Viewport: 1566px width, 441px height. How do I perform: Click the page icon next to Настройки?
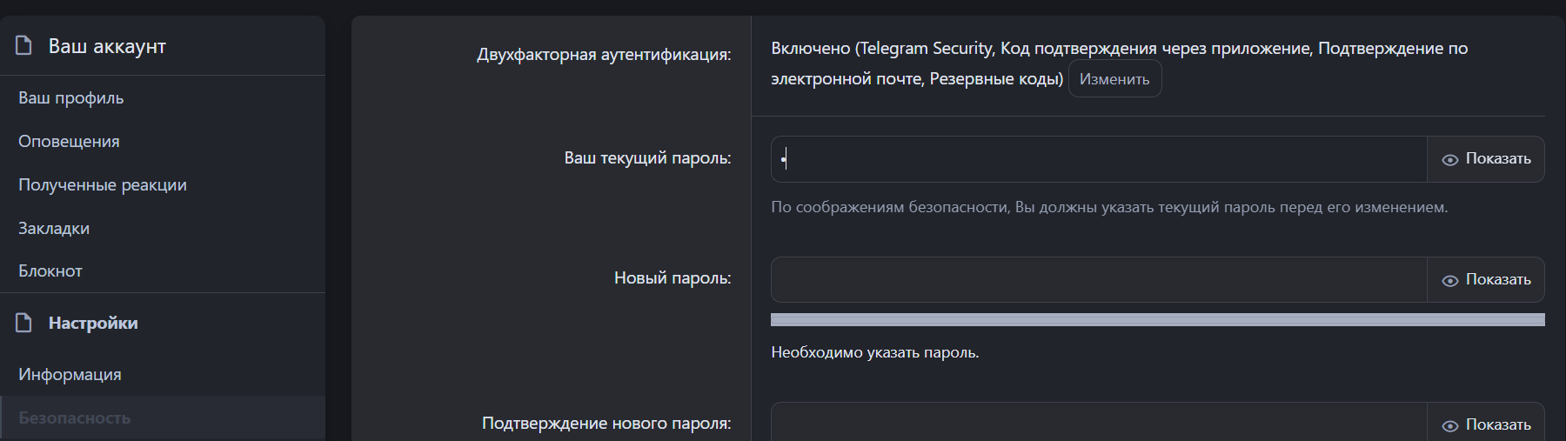point(24,323)
